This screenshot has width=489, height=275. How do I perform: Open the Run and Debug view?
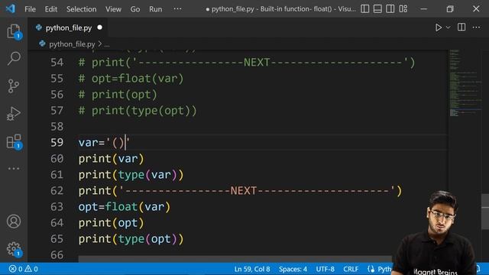tap(14, 114)
